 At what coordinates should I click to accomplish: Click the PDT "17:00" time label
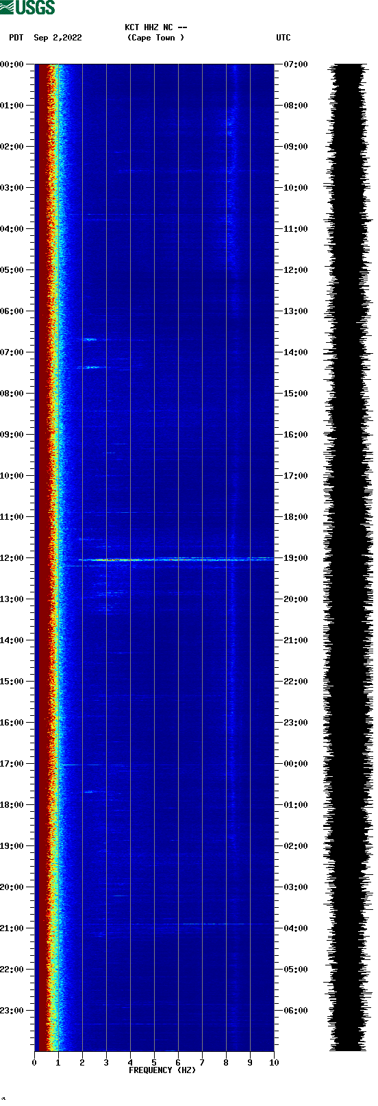click(x=12, y=764)
